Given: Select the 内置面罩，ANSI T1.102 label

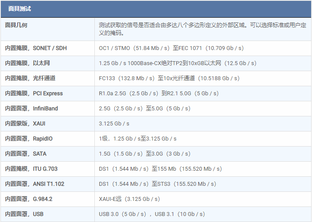Looking at the screenshot, I should tap(34, 184).
